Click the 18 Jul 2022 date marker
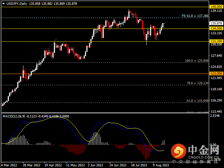The height and width of the screenshot is (168, 224). [x=139, y=165]
